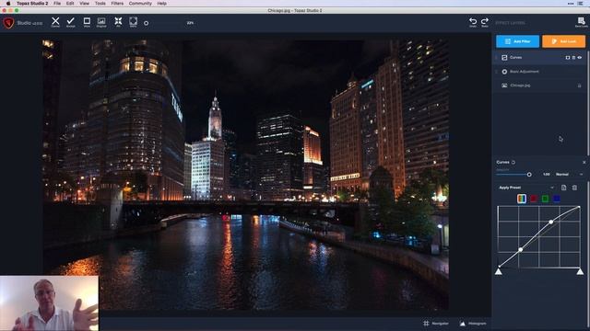Click the black point triangle under curve
Image resolution: width=590 pixels, height=331 pixels.
point(498,271)
